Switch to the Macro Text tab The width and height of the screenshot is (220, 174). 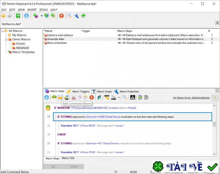pos(68,158)
